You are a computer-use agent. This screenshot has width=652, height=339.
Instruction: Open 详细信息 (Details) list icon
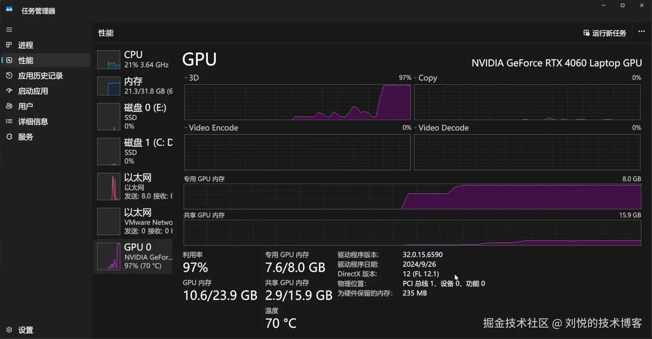pos(9,121)
